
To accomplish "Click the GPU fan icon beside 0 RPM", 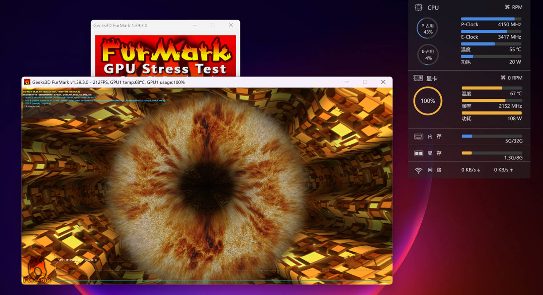I will 503,78.
